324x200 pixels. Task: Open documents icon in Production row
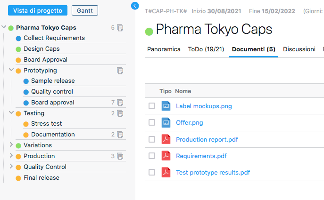click(120, 156)
